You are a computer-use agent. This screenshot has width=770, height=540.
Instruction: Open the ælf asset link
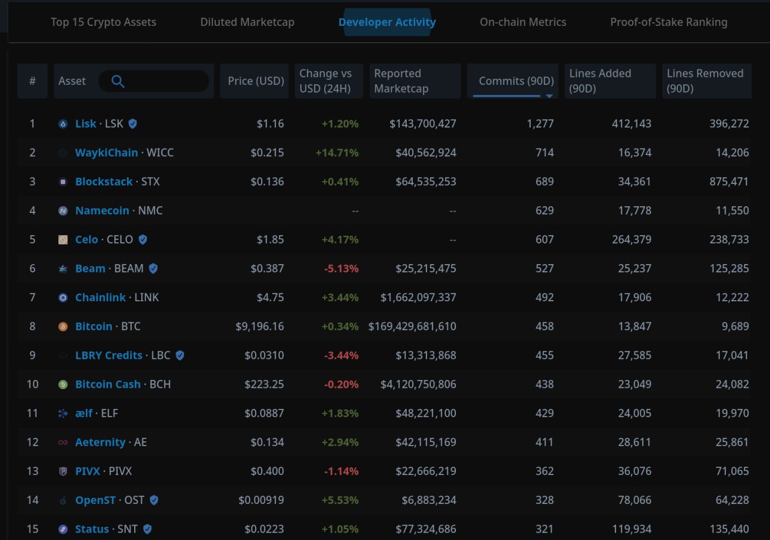84,413
